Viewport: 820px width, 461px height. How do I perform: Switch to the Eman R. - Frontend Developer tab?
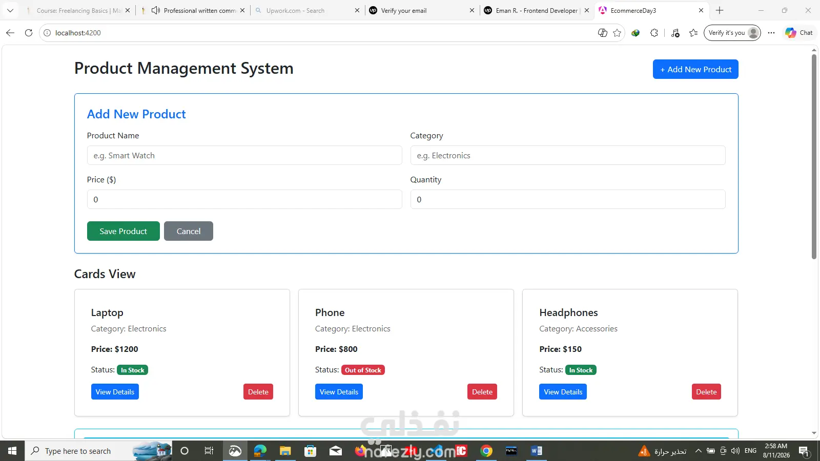tap(537, 10)
